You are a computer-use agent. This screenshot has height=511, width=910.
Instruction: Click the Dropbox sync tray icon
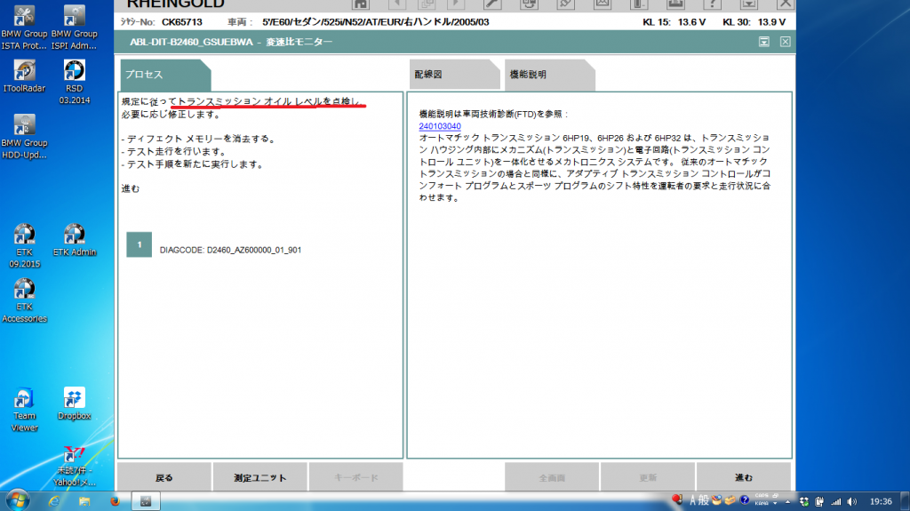tap(803, 502)
